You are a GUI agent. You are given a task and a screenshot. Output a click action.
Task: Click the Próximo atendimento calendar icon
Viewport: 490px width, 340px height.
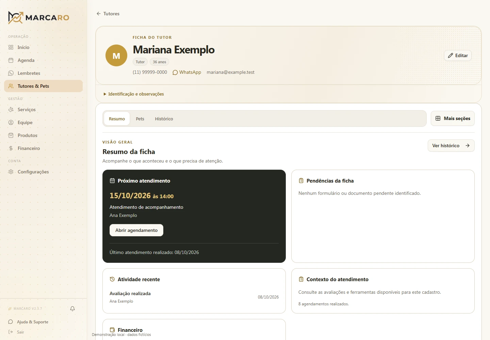112,181
